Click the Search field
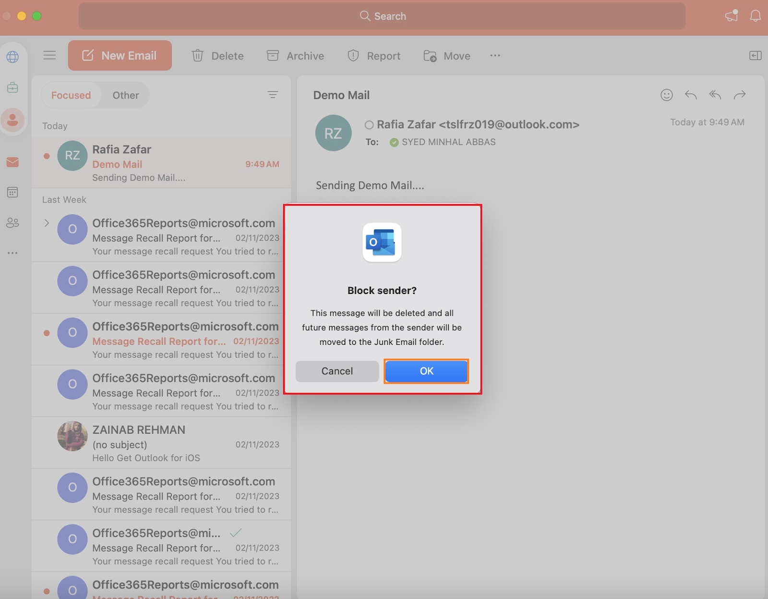This screenshot has height=599, width=768. coord(382,16)
